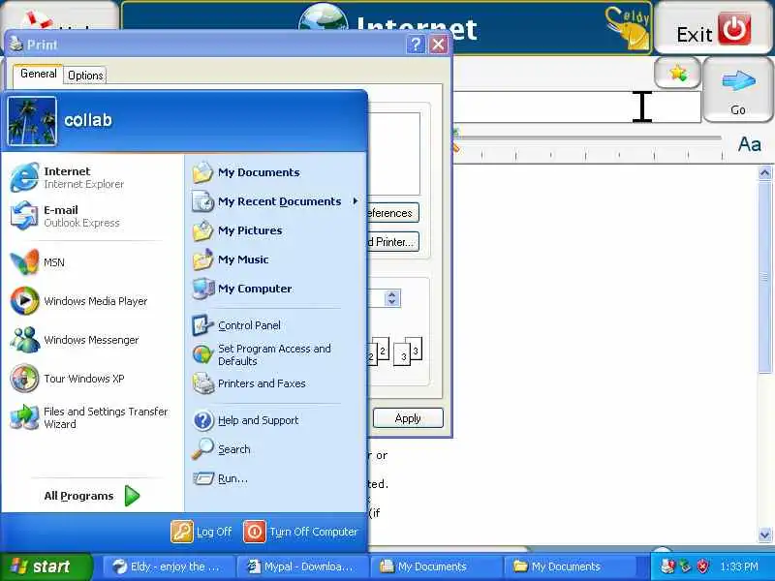Click the Eldy elephant logo
The width and height of the screenshot is (775, 581).
628,29
